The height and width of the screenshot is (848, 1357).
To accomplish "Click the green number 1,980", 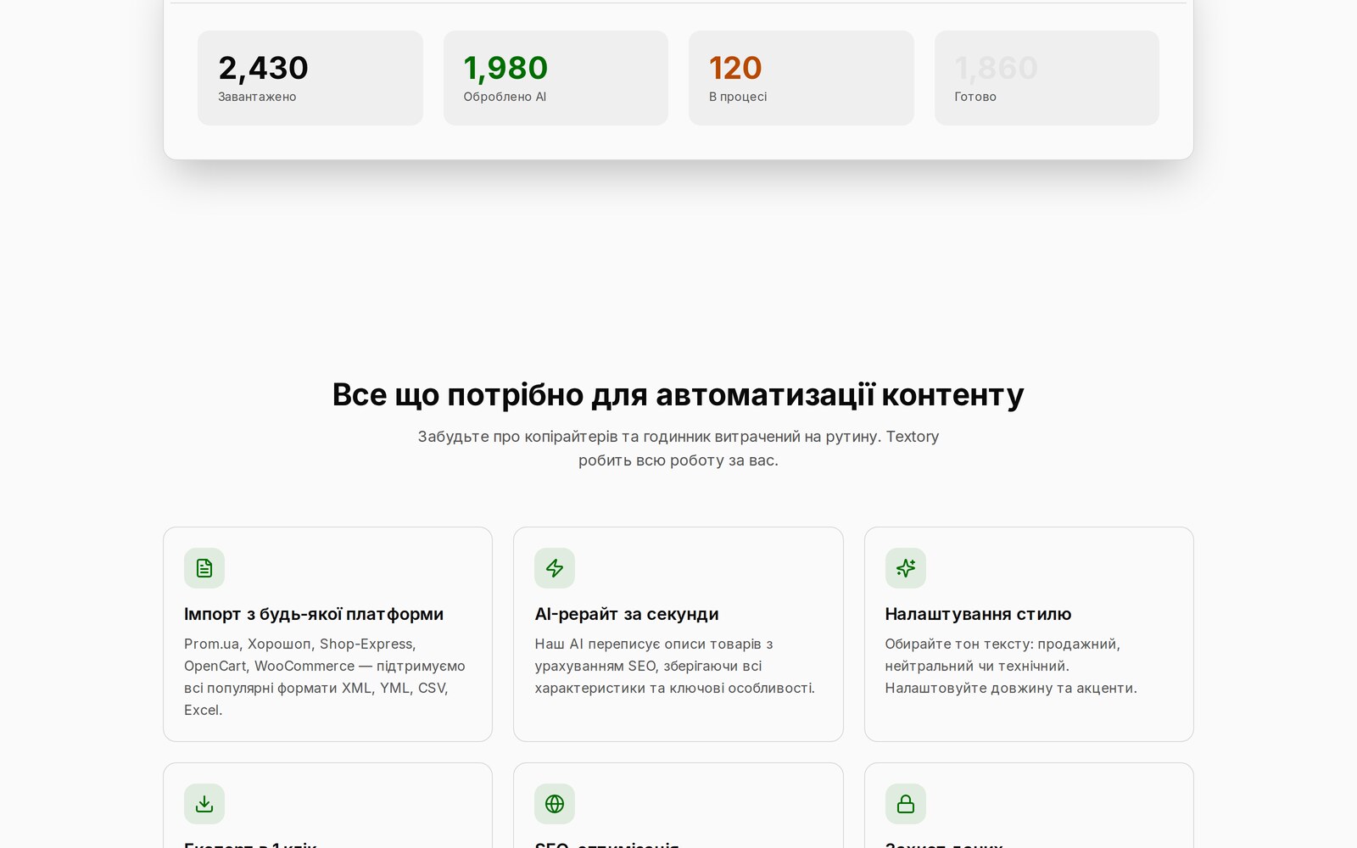I will pos(505,68).
